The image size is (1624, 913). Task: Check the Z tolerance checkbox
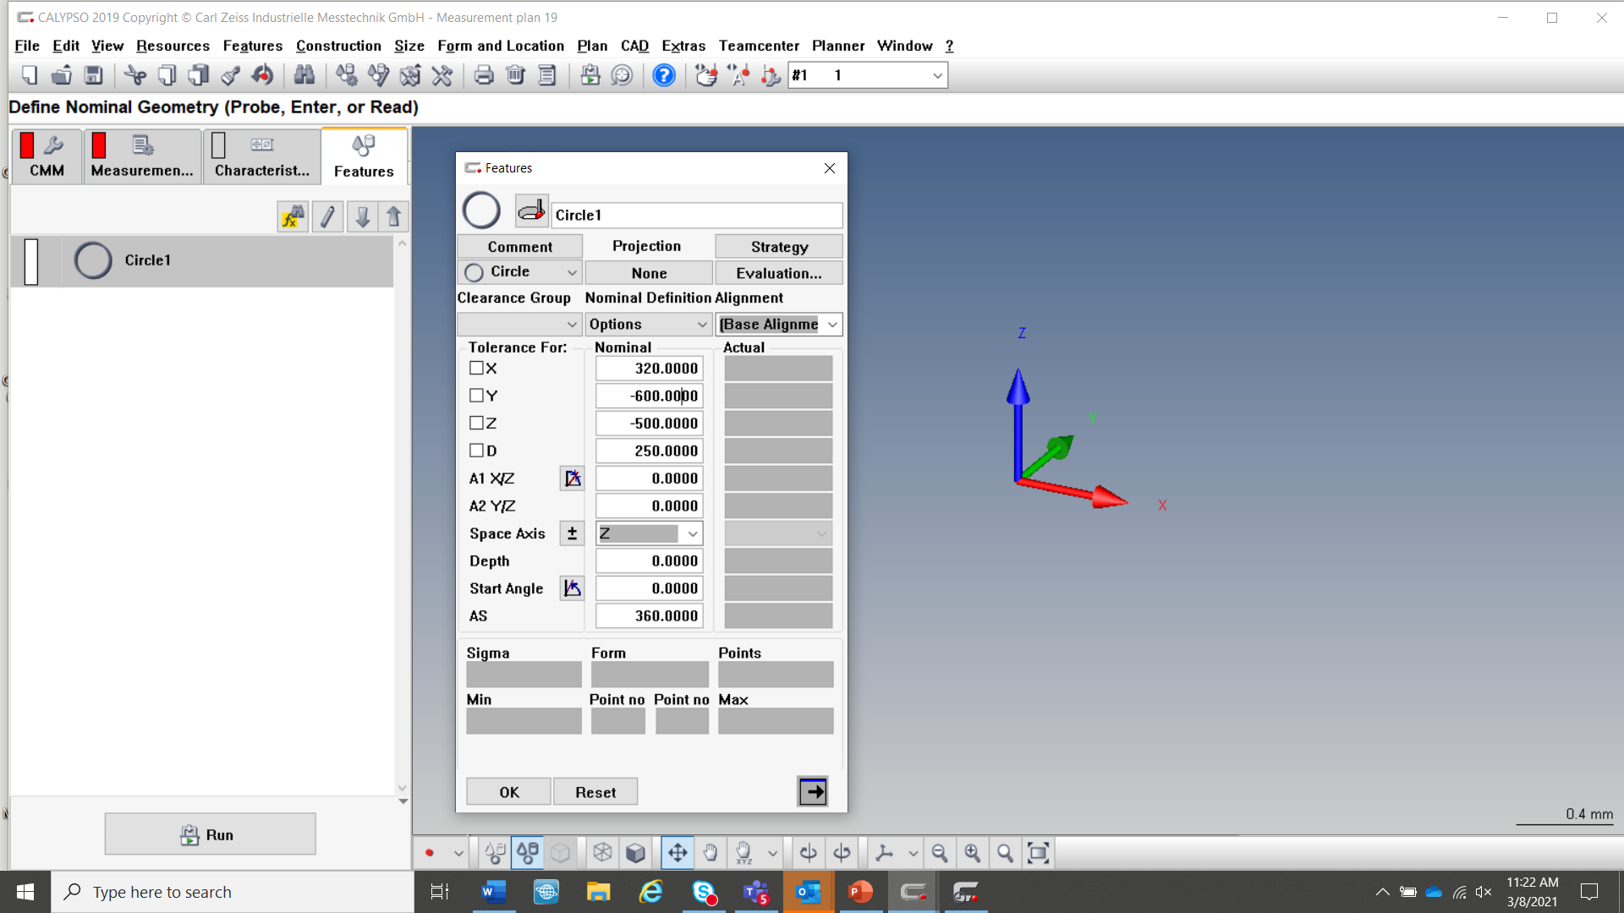pyautogui.click(x=475, y=423)
